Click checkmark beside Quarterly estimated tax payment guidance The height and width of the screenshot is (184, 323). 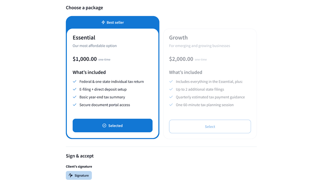point(171,97)
